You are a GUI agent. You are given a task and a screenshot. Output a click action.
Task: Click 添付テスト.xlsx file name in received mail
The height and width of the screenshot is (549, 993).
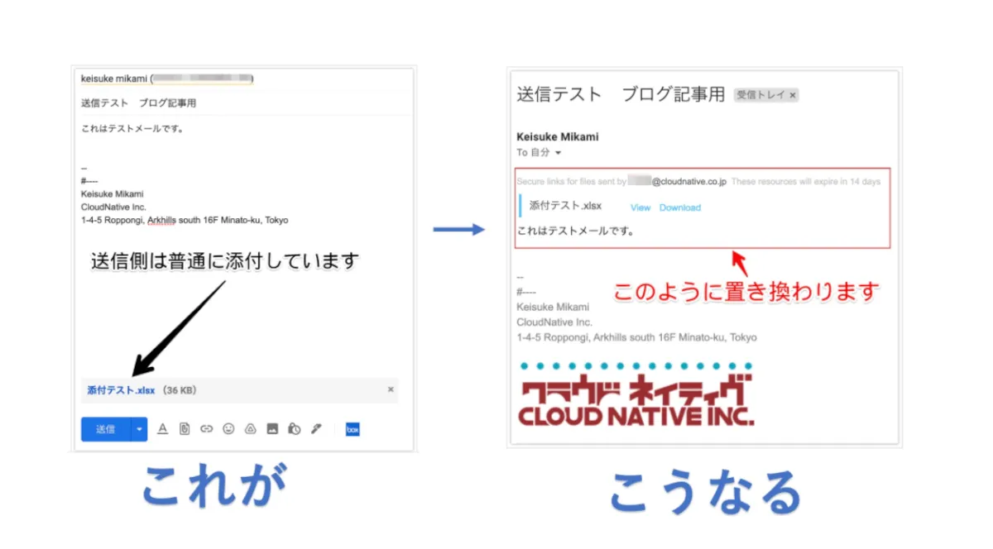(x=565, y=206)
